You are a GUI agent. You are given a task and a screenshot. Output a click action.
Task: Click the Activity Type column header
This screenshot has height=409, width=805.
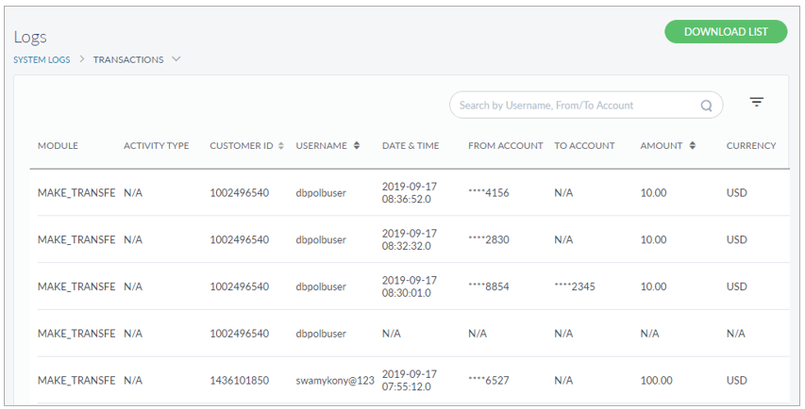click(156, 146)
